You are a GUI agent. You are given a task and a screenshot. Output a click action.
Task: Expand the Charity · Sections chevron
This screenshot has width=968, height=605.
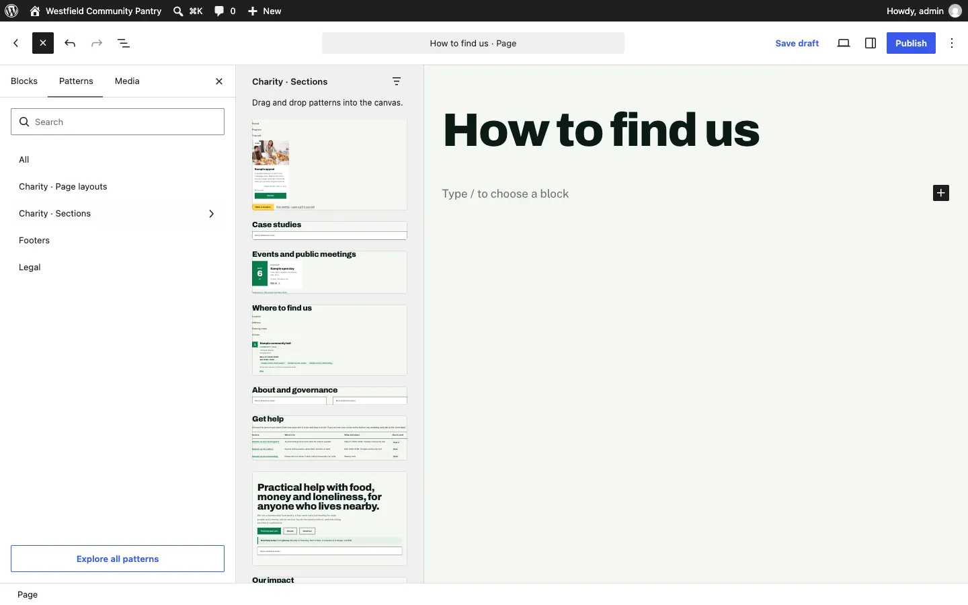212,214
